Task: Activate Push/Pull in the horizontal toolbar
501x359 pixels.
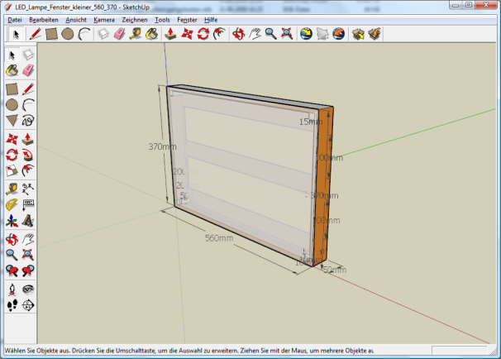Action: 170,34
